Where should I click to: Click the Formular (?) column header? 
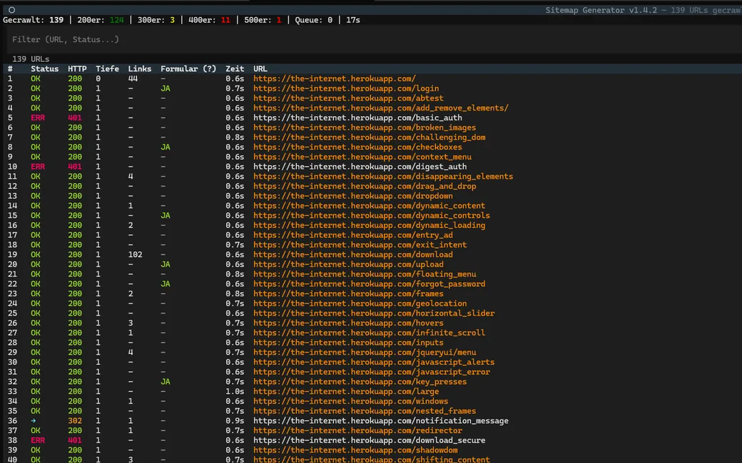pos(188,69)
